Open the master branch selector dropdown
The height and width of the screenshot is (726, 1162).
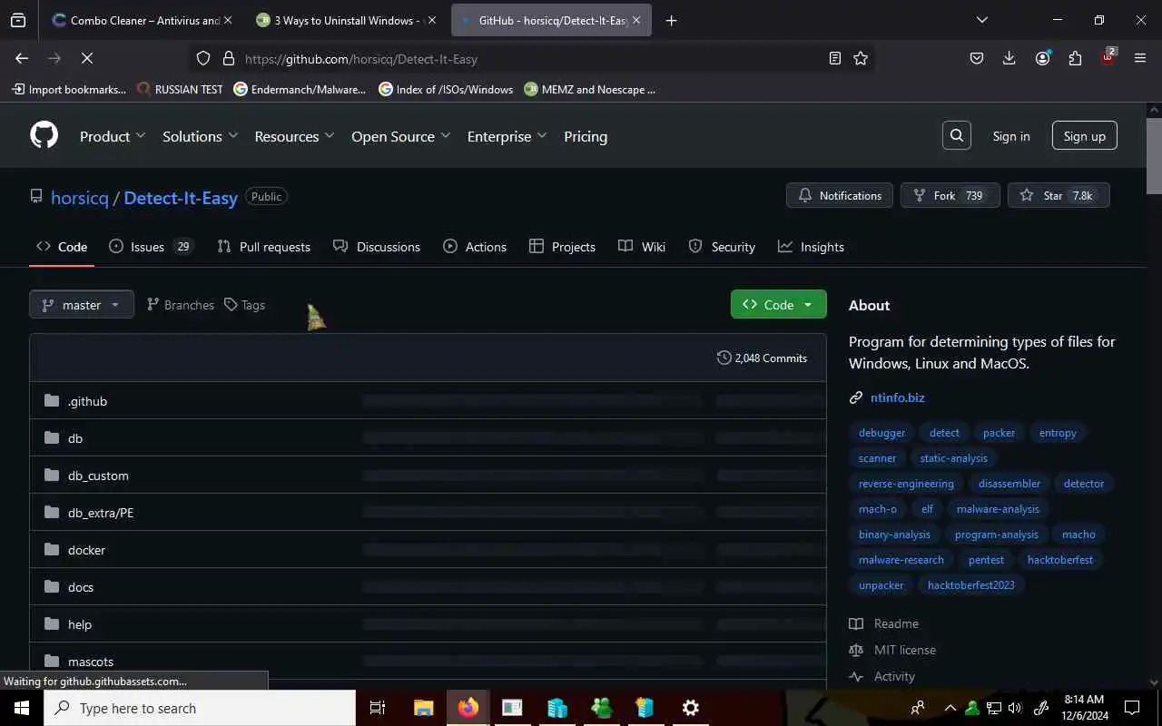(82, 305)
